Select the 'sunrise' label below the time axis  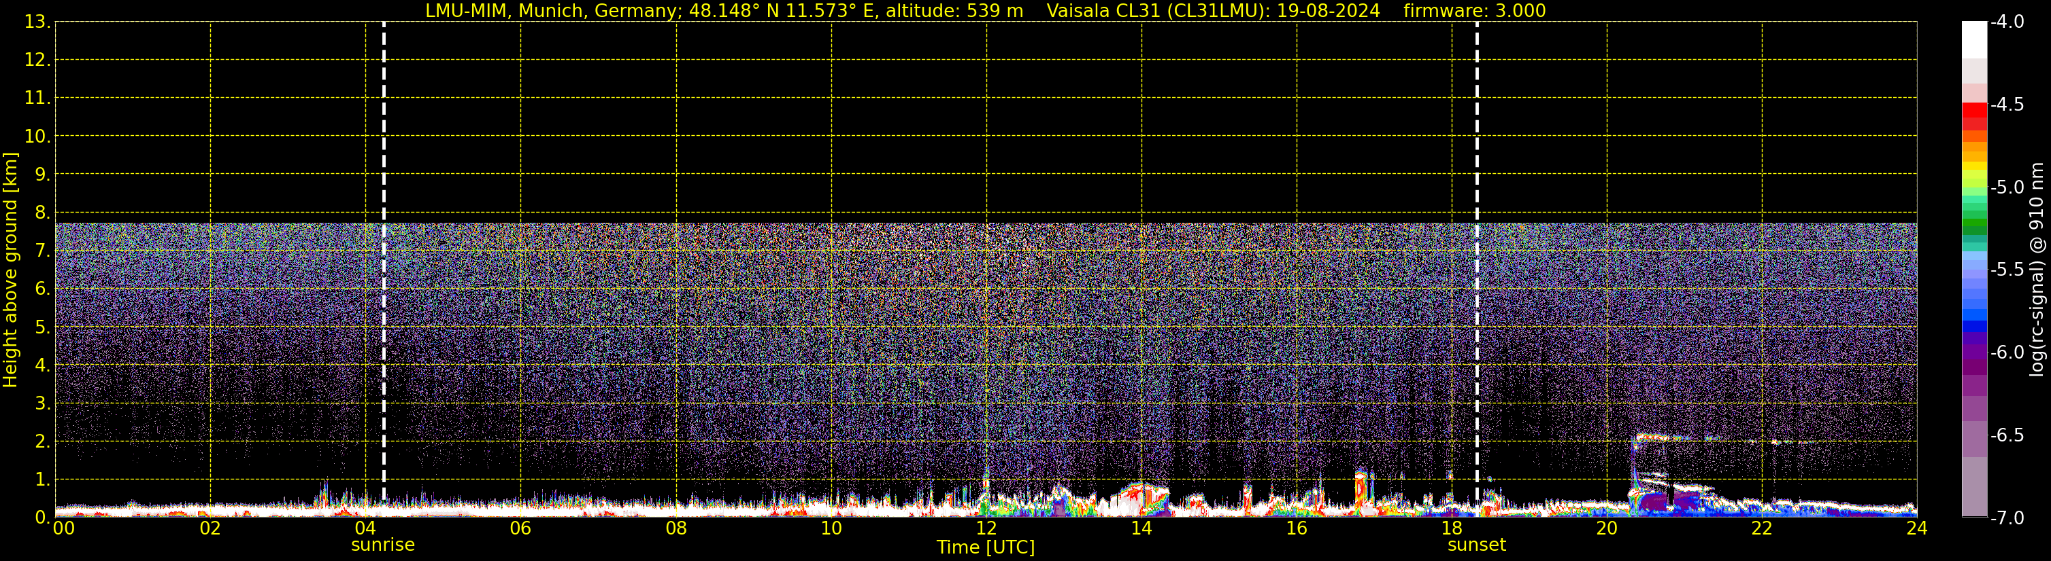pos(383,545)
